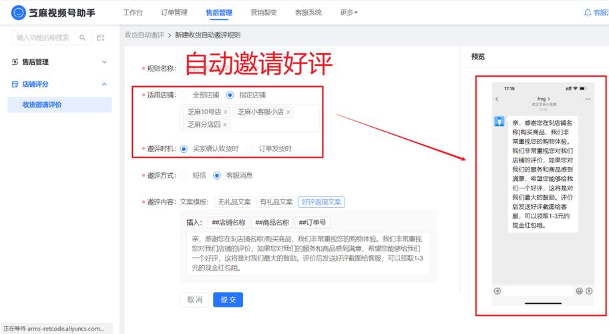Choose the 无礼品文案 template
Screen dimensions: 609x334
[234, 202]
